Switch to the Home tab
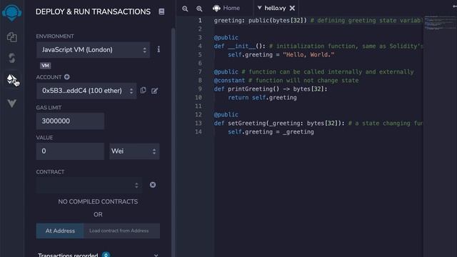The width and height of the screenshot is (457, 257). click(x=226, y=8)
